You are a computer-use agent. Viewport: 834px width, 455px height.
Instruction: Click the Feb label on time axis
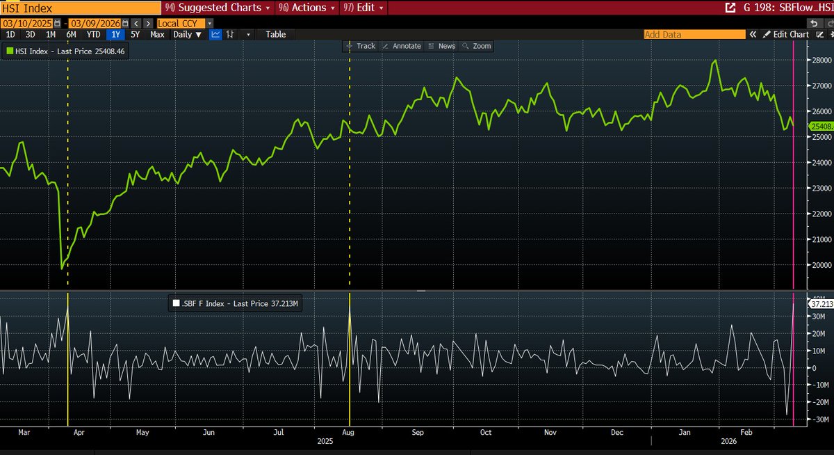[x=746, y=433]
